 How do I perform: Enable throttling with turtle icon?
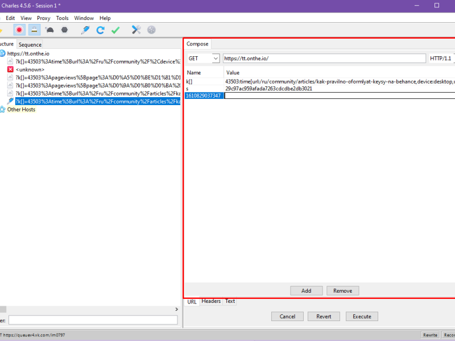coord(49,30)
